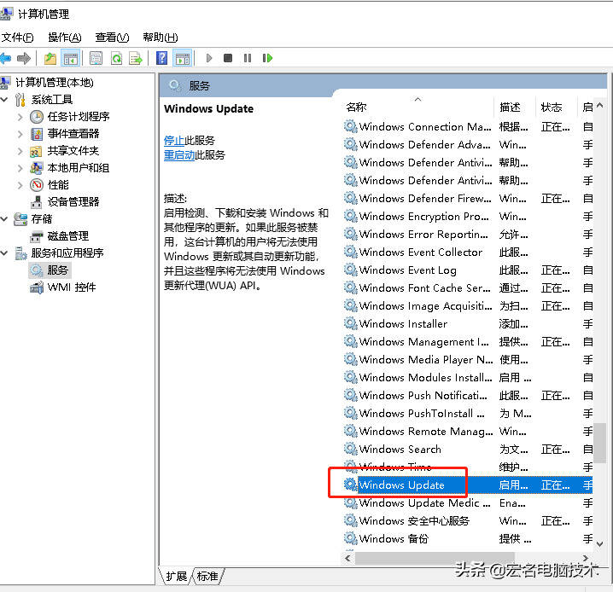This screenshot has width=613, height=592.
Task: Switch to the 扩展 tab
Action: (x=177, y=576)
